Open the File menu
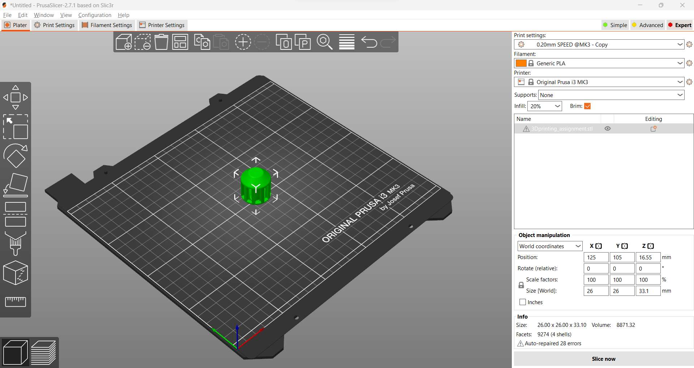 (7, 15)
